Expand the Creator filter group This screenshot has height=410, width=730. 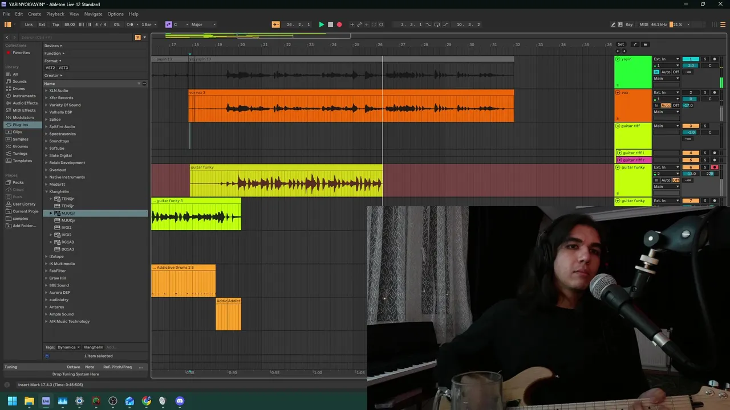(x=53, y=75)
